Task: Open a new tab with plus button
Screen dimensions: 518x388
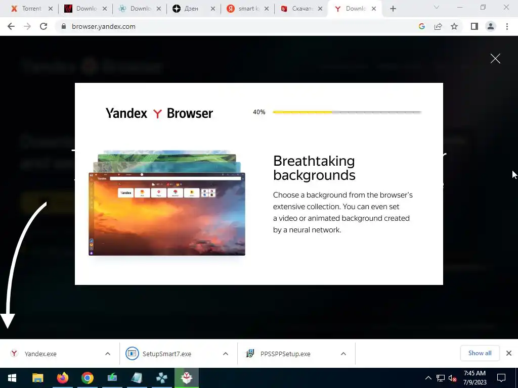Action: 393,9
